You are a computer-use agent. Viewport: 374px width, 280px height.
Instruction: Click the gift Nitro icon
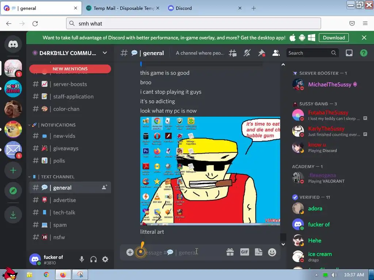(230, 252)
